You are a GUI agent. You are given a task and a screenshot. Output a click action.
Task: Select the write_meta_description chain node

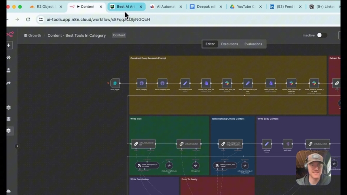[144, 144]
